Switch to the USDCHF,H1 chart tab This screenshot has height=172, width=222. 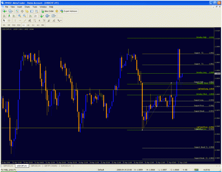click(22, 166)
